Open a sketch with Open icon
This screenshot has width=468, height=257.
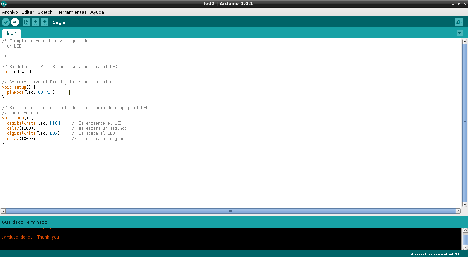click(35, 22)
